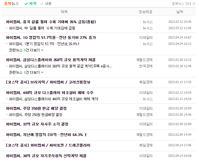Open article 1Q 영업익 57.7억원 전년 동기비 27% 증가
199x162 pixels.
click(x=51, y=38)
